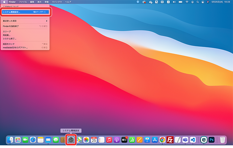233x148 pixels.
Task: Choose medialab02をログアウト... menu item
Action: click(25, 47)
